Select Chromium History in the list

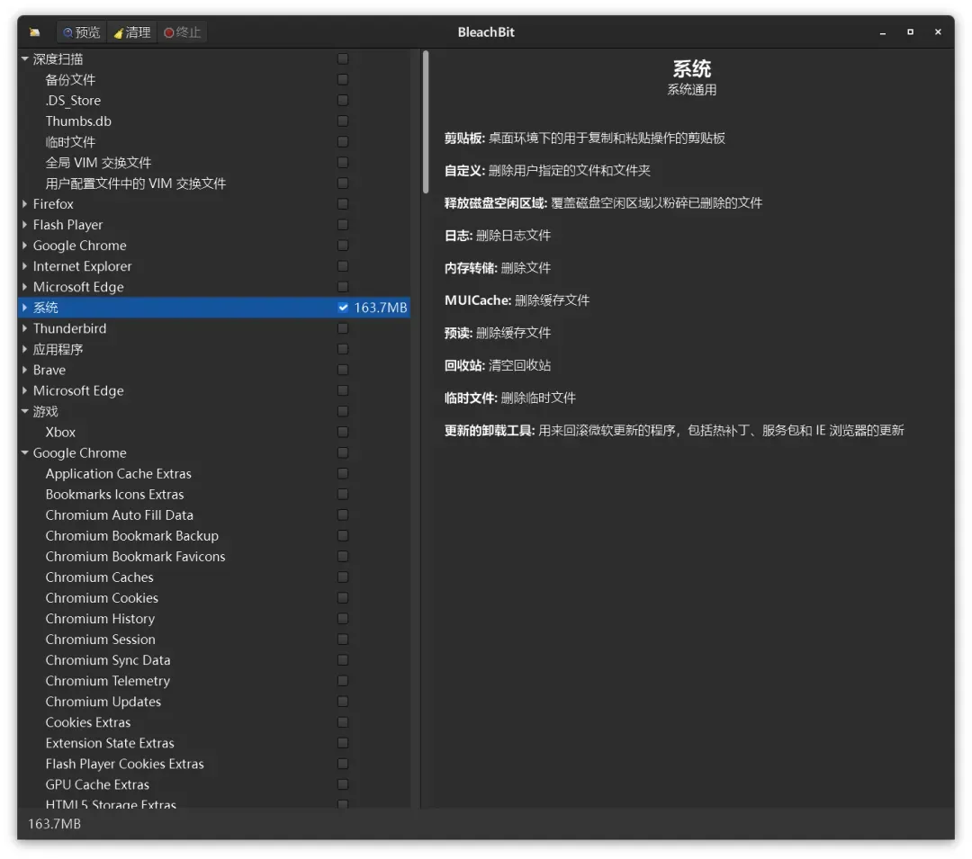[x=100, y=619]
